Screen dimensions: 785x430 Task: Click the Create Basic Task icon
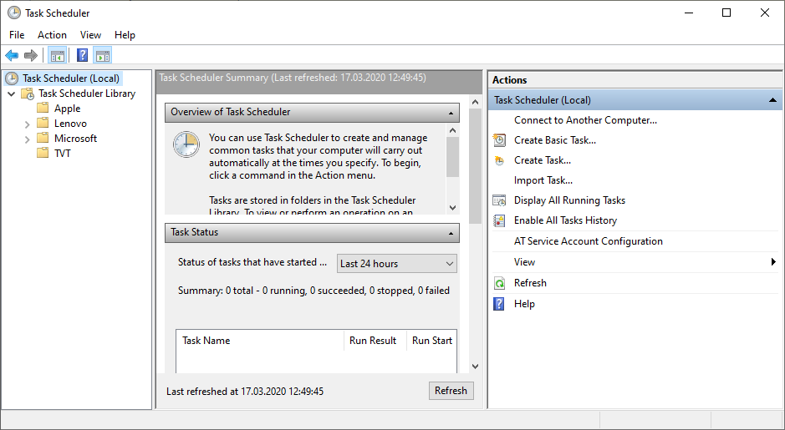tap(499, 140)
